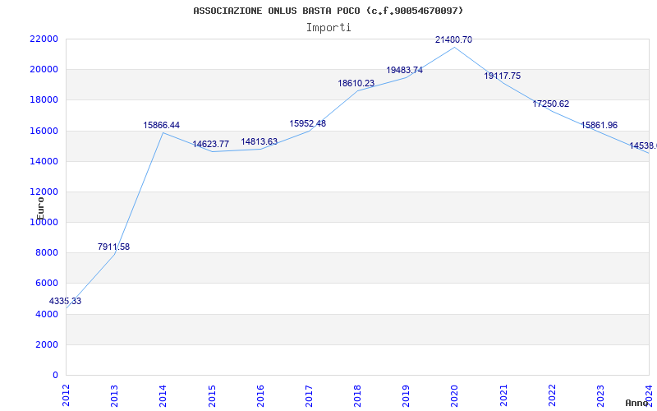Screen dimensions: 657x411
Task: Click the Euro y-axis title
Action: (x=40, y=209)
